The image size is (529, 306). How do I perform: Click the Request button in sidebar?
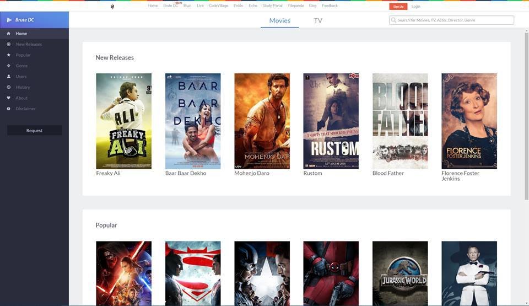pos(34,130)
